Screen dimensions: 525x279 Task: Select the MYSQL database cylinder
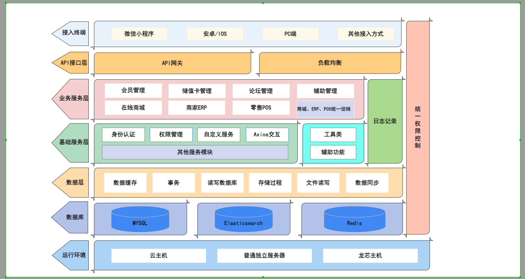point(140,219)
